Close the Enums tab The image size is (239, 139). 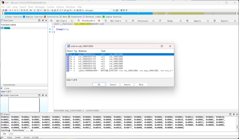pos(181,21)
